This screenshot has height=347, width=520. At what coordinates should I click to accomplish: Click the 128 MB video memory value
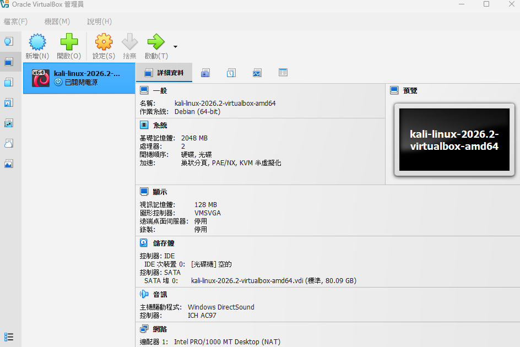tap(205, 205)
